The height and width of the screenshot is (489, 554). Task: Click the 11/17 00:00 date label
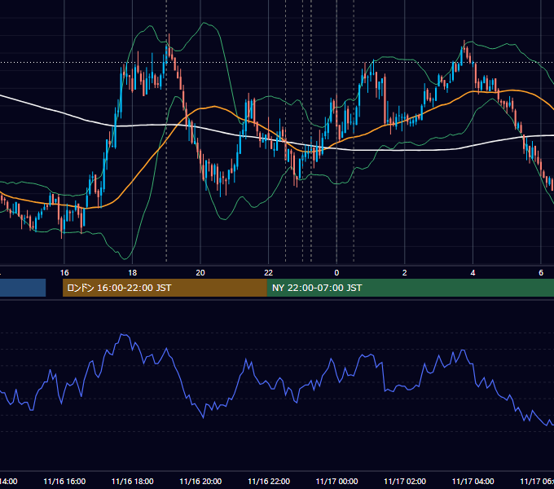point(336,482)
